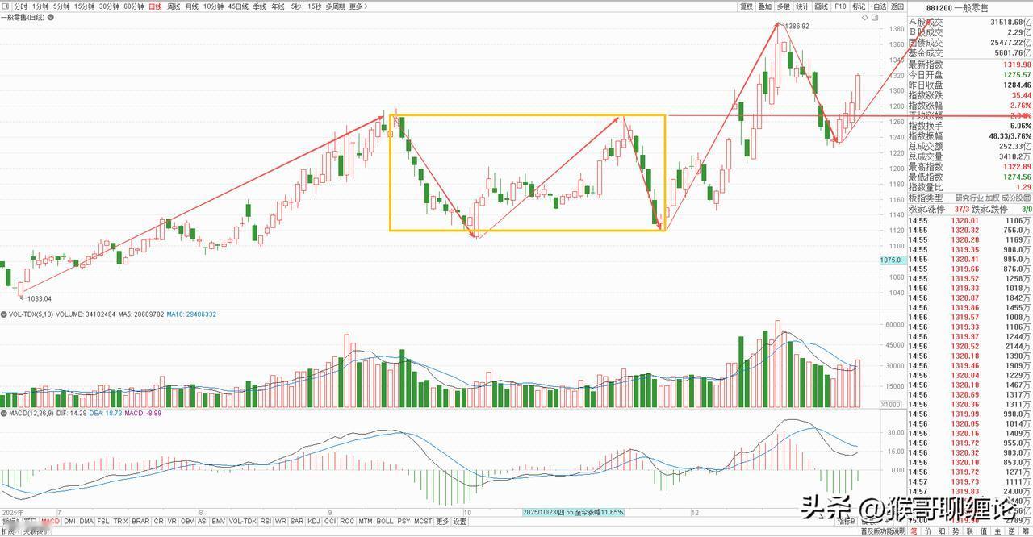
Task: Open 研究行业 research link
Action: pos(968,198)
